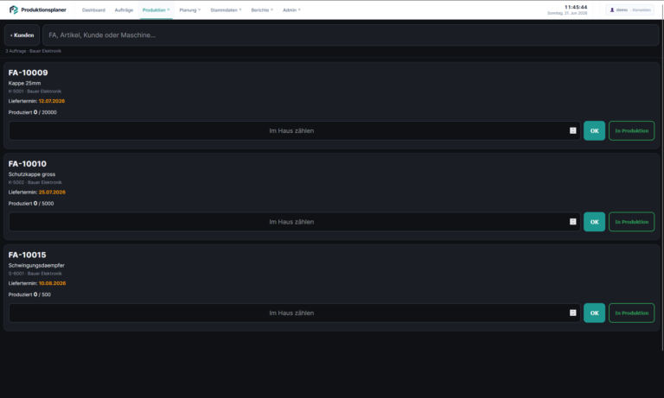Set FA-10009 to In Produktion
The width and height of the screenshot is (664, 398).
[x=631, y=130]
